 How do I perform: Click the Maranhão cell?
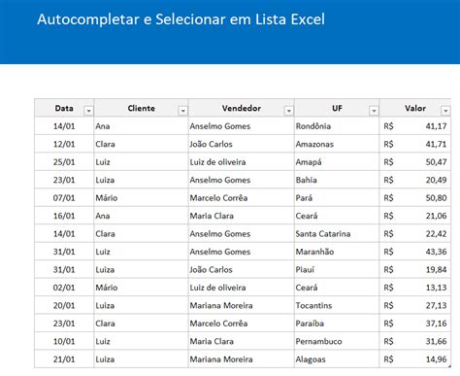[x=337, y=252]
